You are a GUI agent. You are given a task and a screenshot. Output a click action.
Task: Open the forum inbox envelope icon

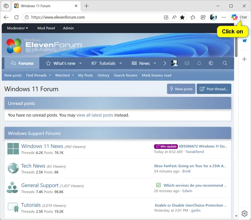click(x=187, y=63)
